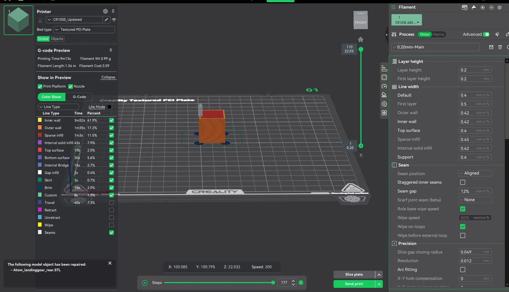The width and height of the screenshot is (509, 292).
Task: Click the target circle icon in vertical toolbar
Action: (x=384, y=104)
